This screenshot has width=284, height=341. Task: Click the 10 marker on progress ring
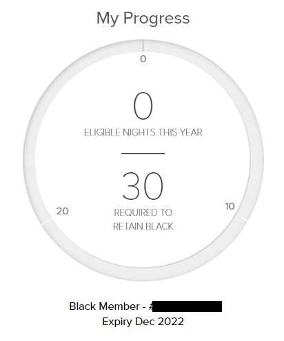230,206
